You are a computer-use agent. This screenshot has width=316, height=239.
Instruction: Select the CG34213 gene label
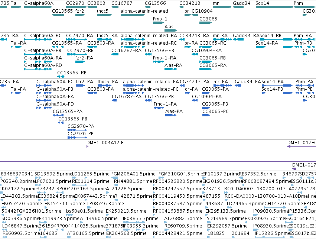click(x=190, y=3)
